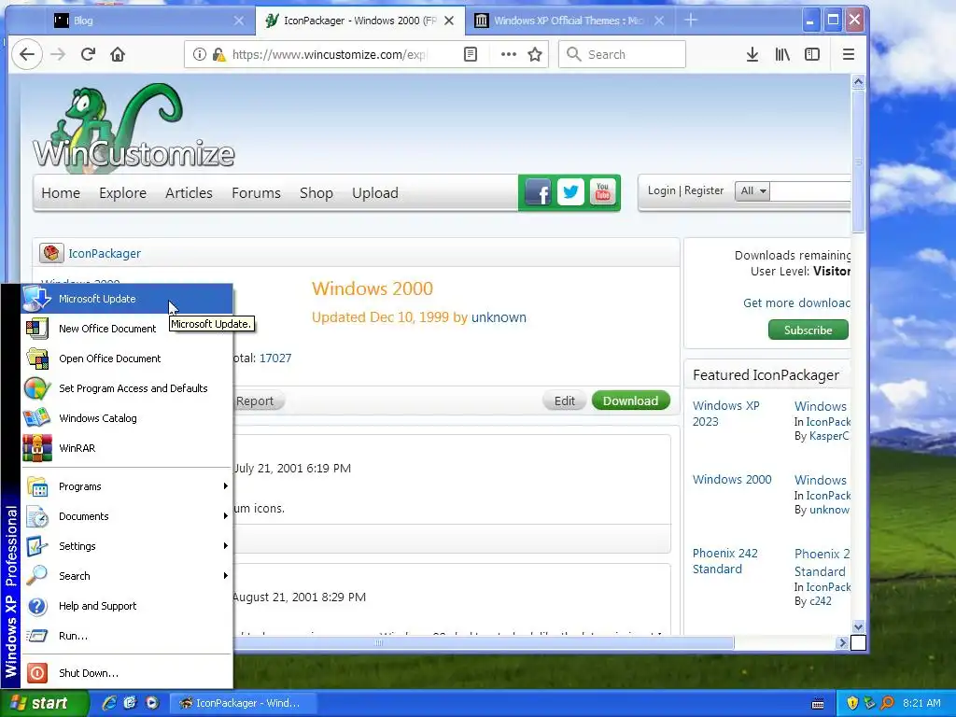Open Windows XP 2023 featured link

725,414
